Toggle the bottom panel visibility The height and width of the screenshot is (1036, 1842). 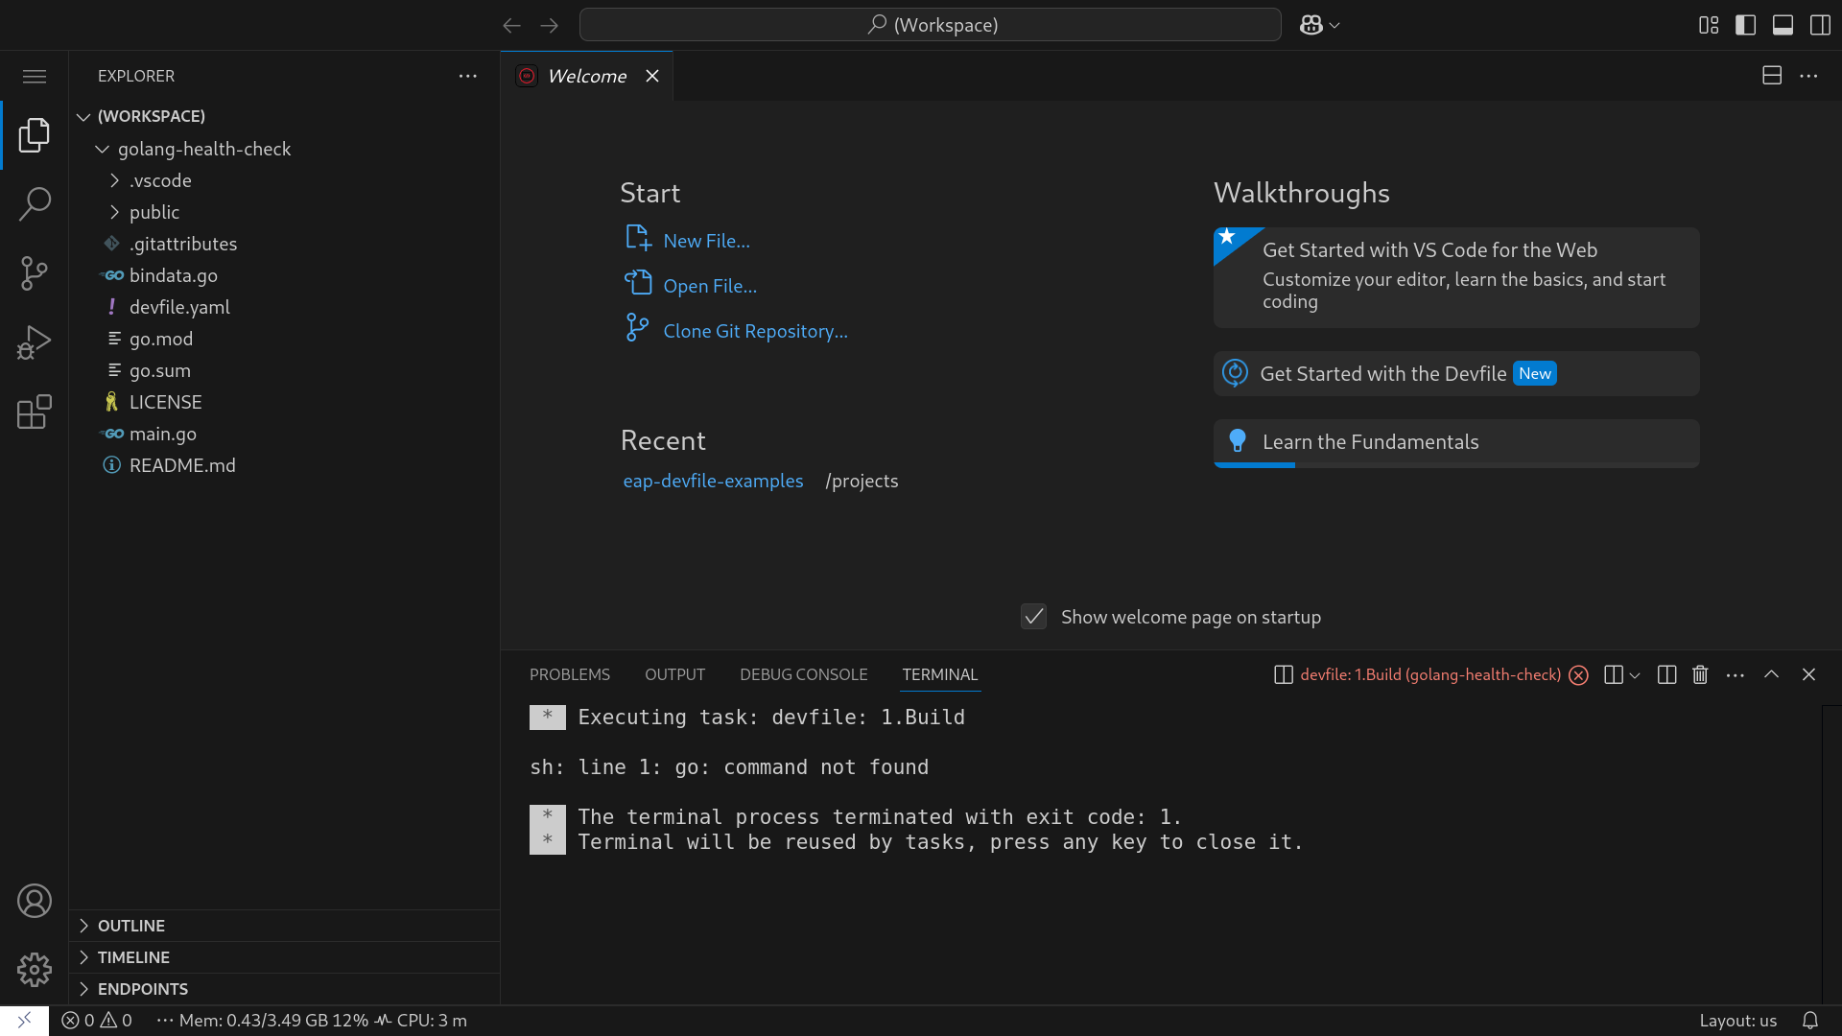pyautogui.click(x=1783, y=25)
